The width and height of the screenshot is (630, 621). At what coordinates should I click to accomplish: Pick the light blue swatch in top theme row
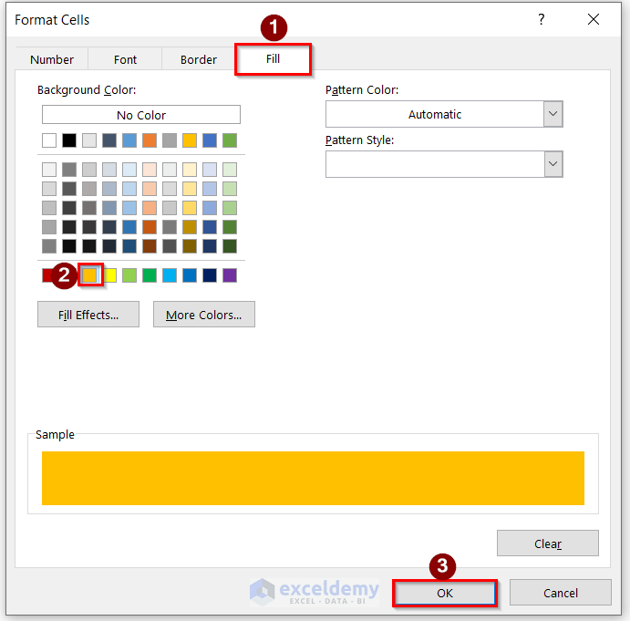pyautogui.click(x=129, y=140)
